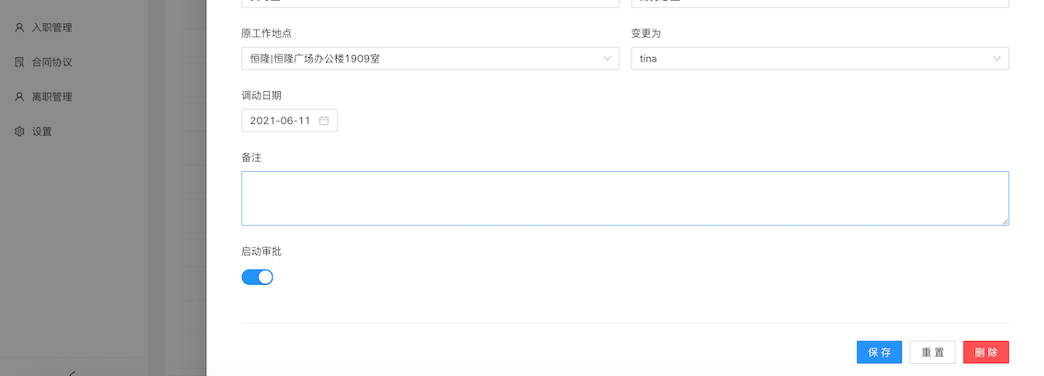Turn off the 启动审批 switch
The width and height of the screenshot is (1044, 376).
point(257,277)
